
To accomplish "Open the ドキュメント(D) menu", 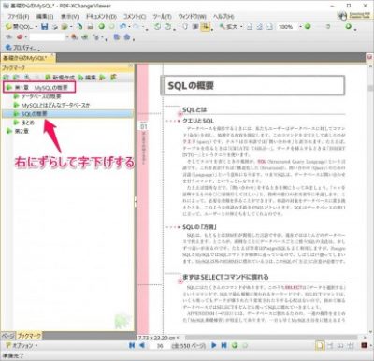I will [101, 16].
